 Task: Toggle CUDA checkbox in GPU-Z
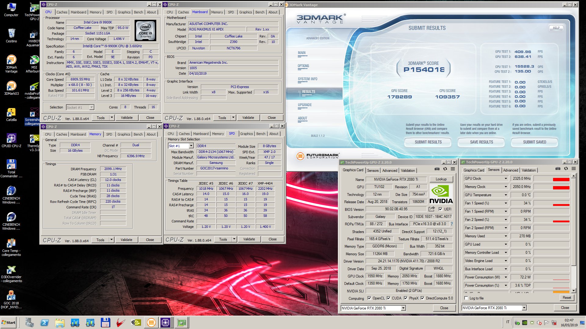click(389, 298)
